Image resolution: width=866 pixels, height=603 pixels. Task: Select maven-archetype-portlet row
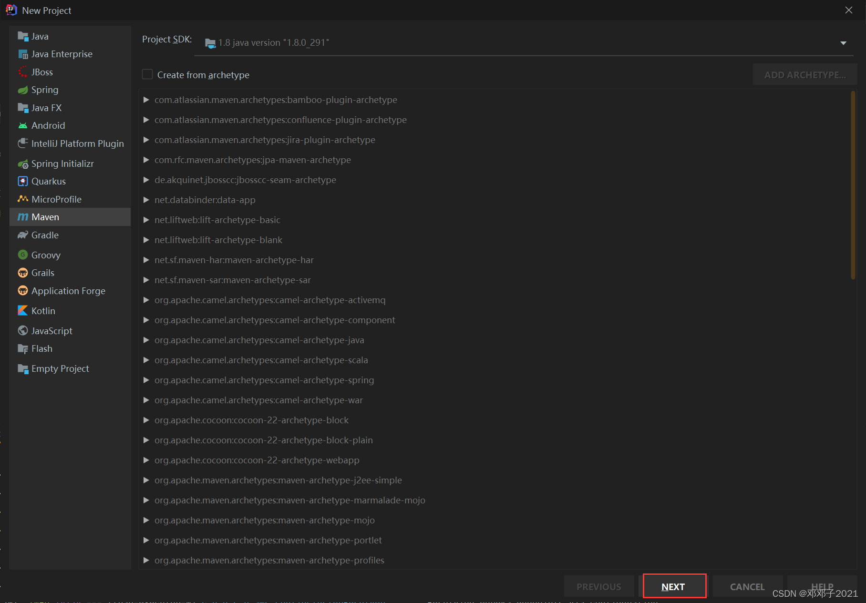pos(496,541)
